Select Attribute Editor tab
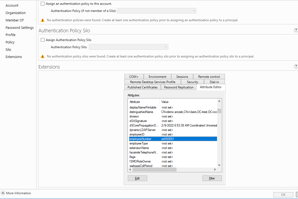This screenshot has width=298, height=199. (x=211, y=87)
